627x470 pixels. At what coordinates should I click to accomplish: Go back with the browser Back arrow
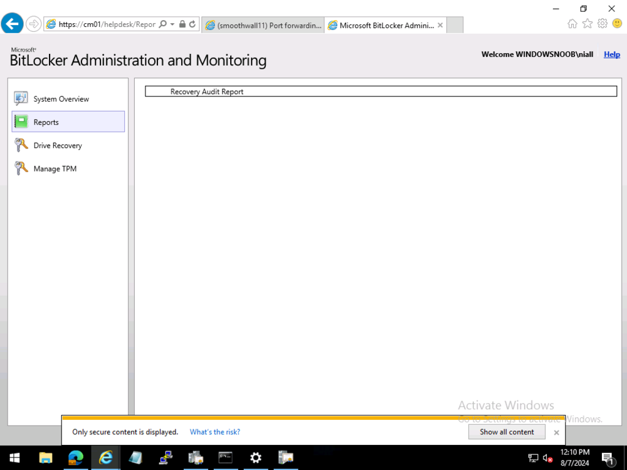[x=12, y=24]
